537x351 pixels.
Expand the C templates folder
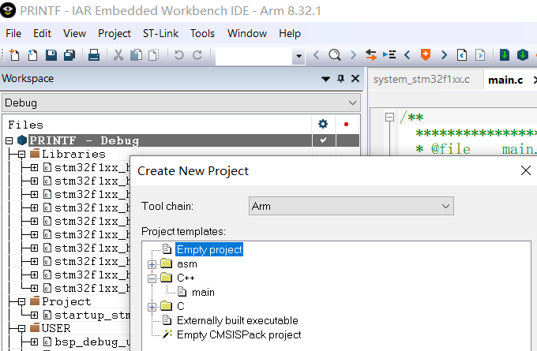point(152,307)
